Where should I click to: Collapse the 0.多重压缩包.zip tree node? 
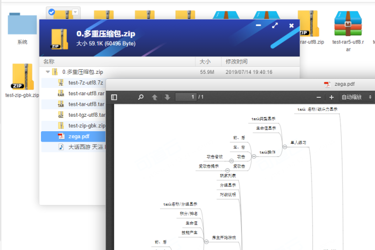tap(48, 72)
